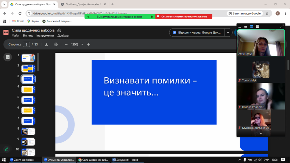Switch Zoom panel to single-speaker thumbnail view
The width and height of the screenshot is (290, 163).
tap(246, 26)
